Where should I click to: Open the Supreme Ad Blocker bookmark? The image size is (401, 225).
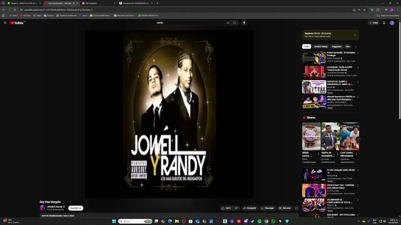pyautogui.click(x=66, y=16)
